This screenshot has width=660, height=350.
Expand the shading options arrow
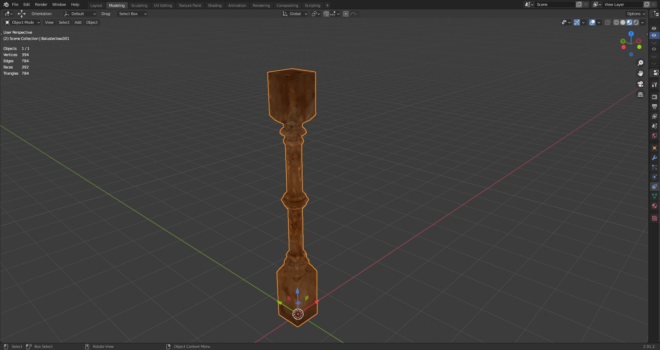pyautogui.click(x=642, y=22)
